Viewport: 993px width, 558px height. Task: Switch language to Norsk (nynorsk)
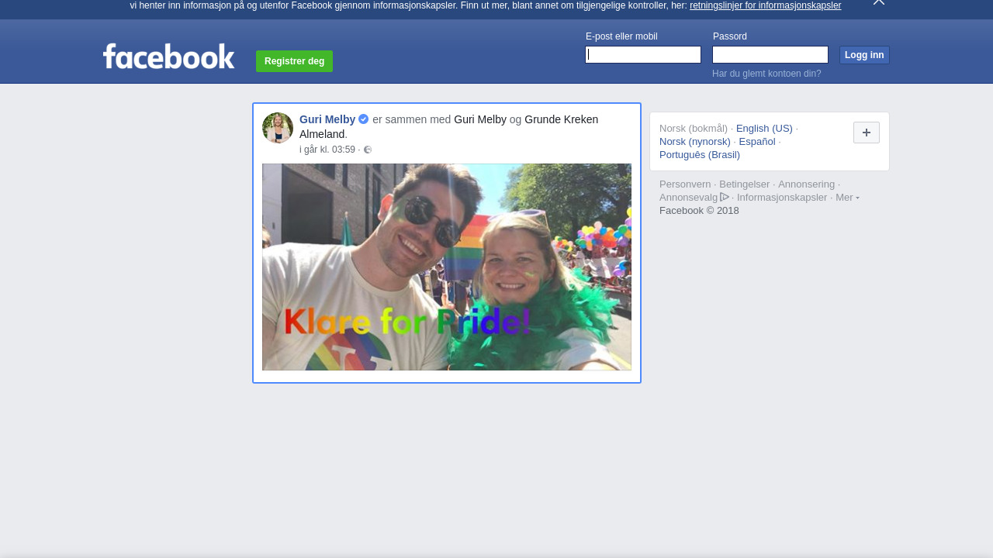click(695, 142)
